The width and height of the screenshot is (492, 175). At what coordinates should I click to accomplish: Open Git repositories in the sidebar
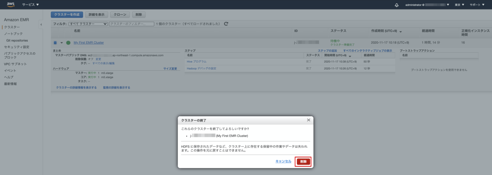pyautogui.click(x=17, y=40)
